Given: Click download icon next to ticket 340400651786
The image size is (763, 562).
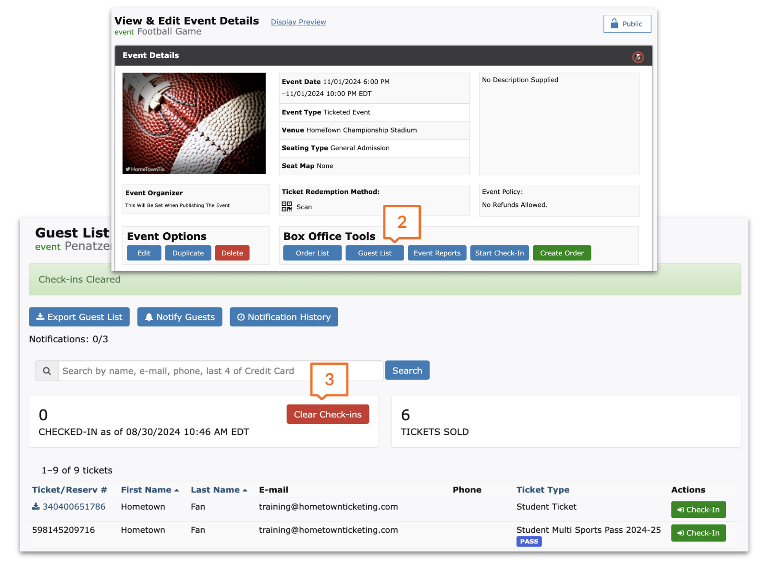Looking at the screenshot, I should (x=36, y=506).
